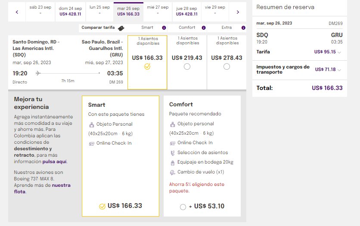The height and width of the screenshot is (226, 360).
Task: Select the jue 28 sep date tab
Action: [187, 11]
